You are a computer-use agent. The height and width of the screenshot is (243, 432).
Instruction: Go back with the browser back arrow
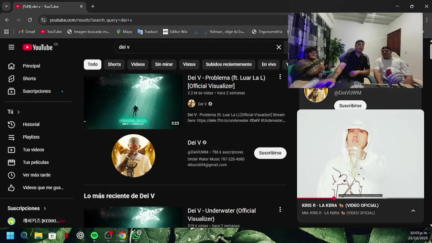pyautogui.click(x=7, y=20)
